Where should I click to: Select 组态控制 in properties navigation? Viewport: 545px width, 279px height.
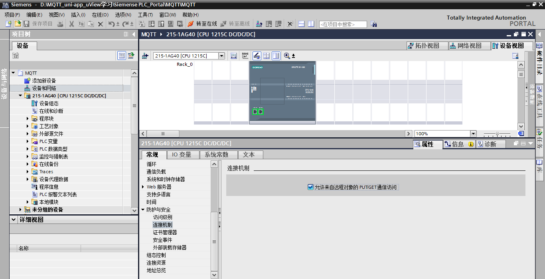click(156, 255)
